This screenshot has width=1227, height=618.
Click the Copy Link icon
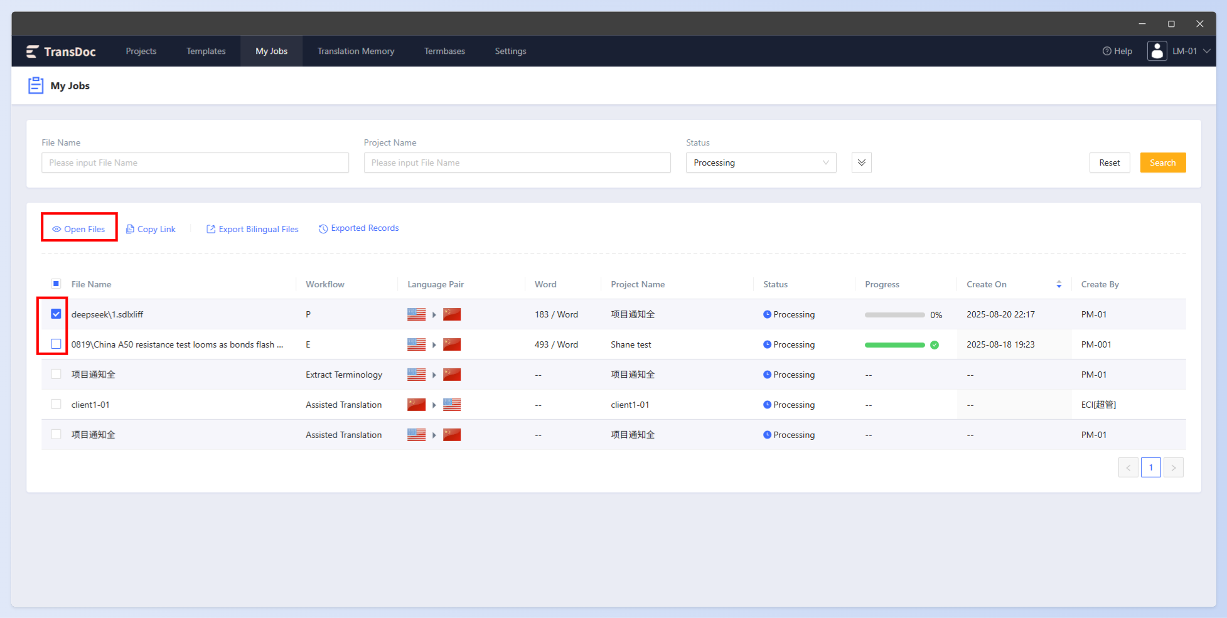[130, 229]
